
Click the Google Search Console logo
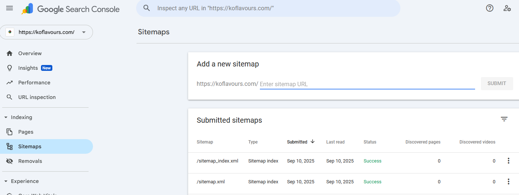coord(70,9)
